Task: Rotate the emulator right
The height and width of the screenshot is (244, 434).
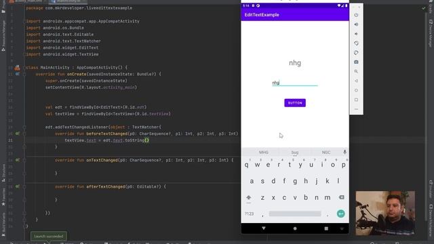Action: pyautogui.click(x=356, y=53)
